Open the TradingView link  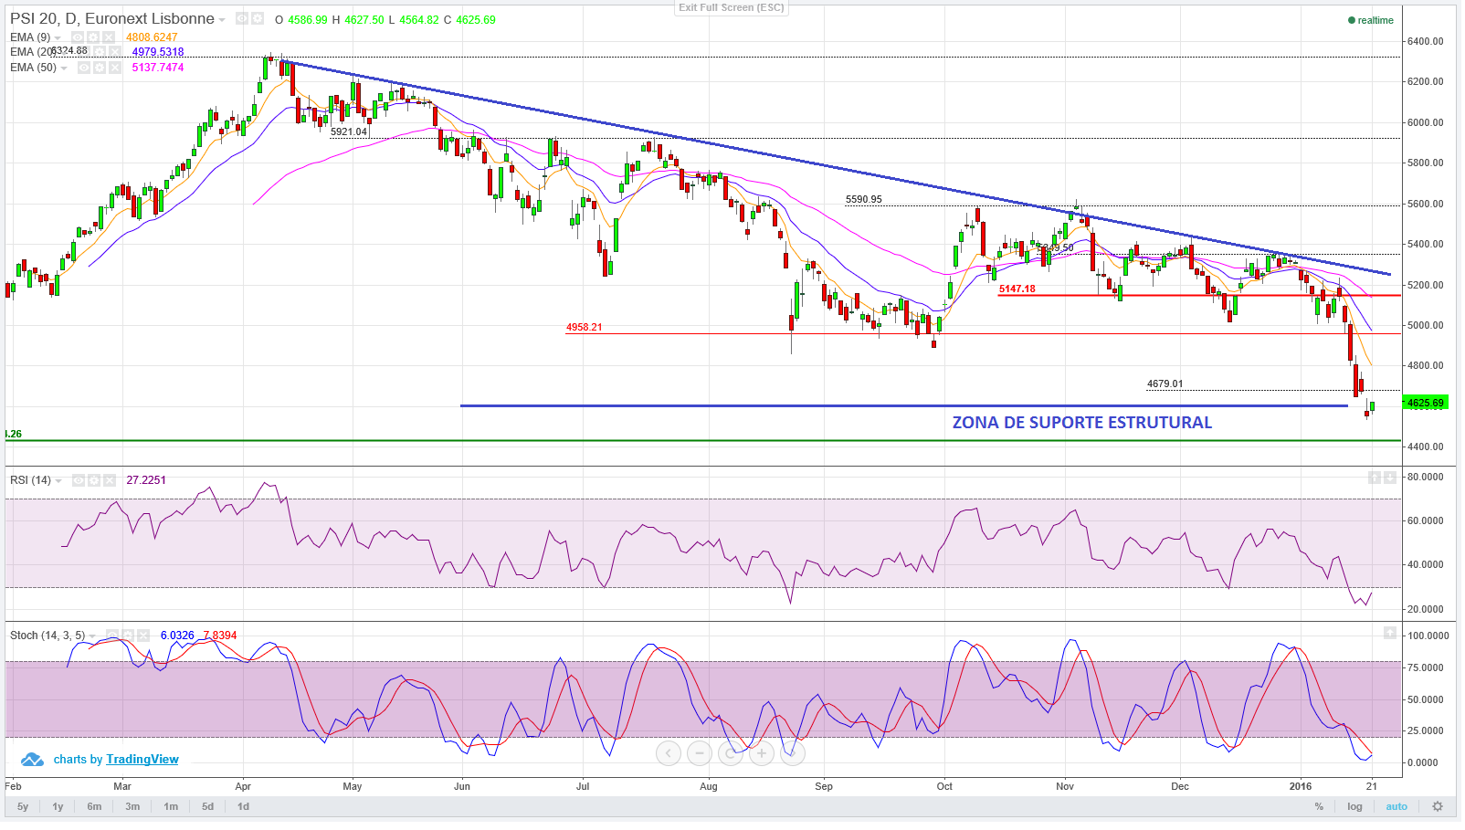click(142, 760)
